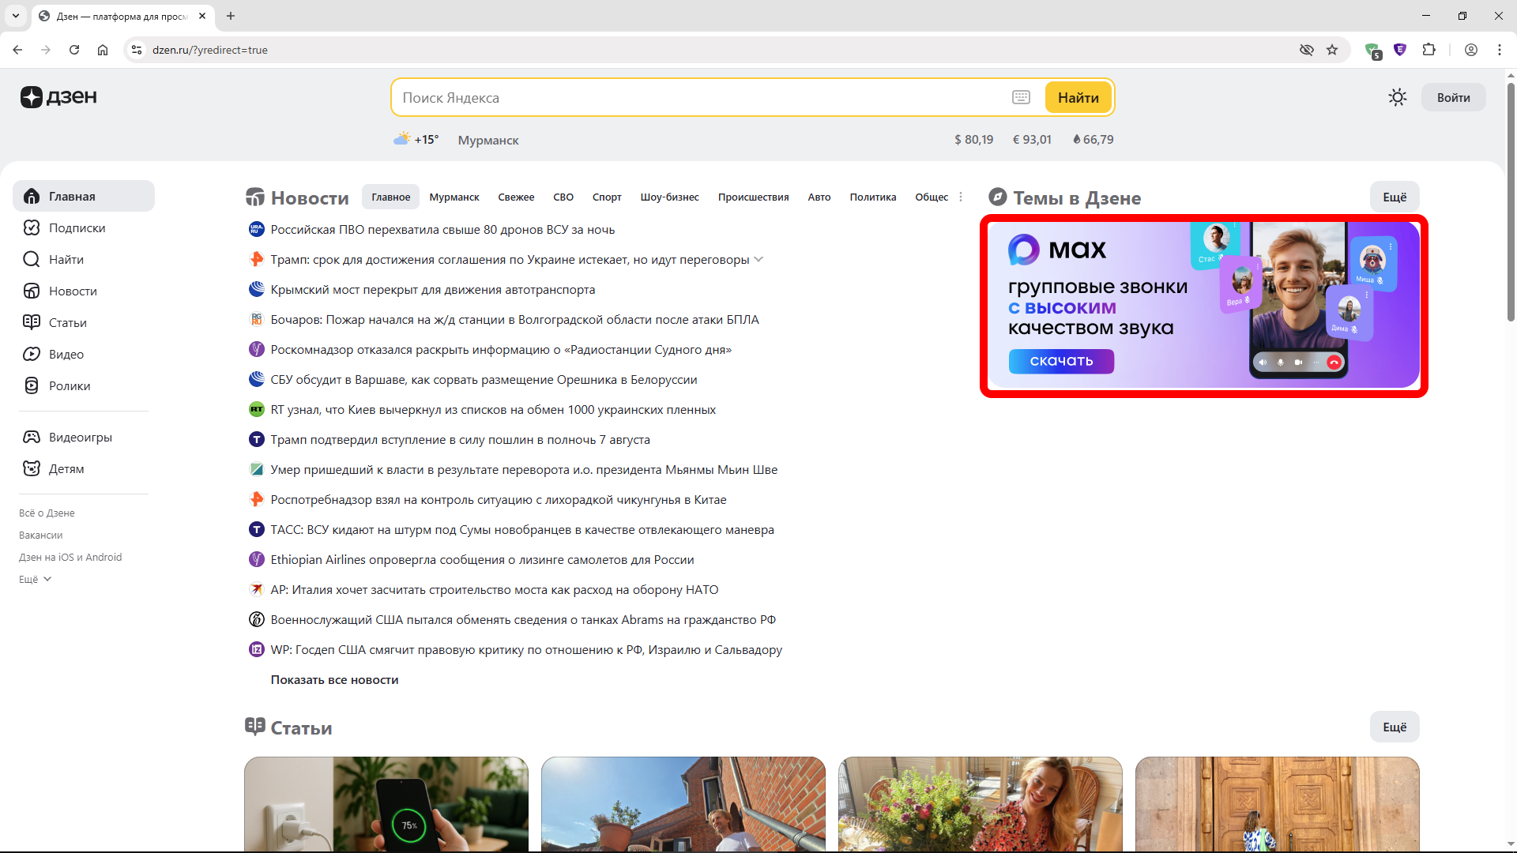
Task: Open the on-screen keyboard in the search bar
Action: [x=1021, y=96]
